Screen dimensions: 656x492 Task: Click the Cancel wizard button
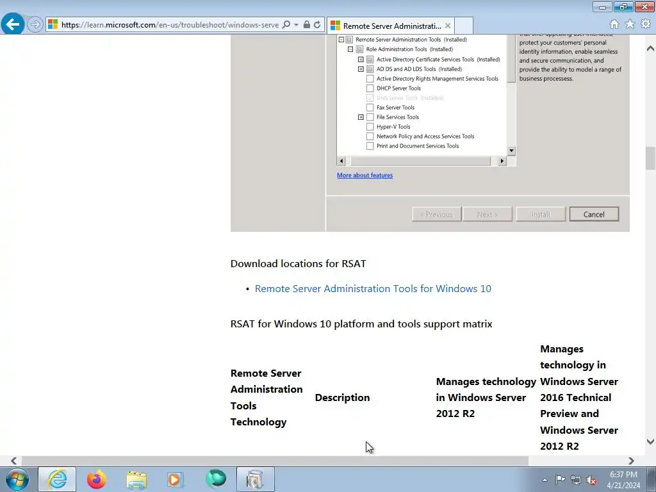pyautogui.click(x=594, y=214)
